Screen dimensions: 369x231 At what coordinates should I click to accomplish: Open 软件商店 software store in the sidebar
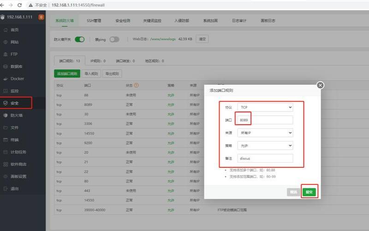pos(18,164)
